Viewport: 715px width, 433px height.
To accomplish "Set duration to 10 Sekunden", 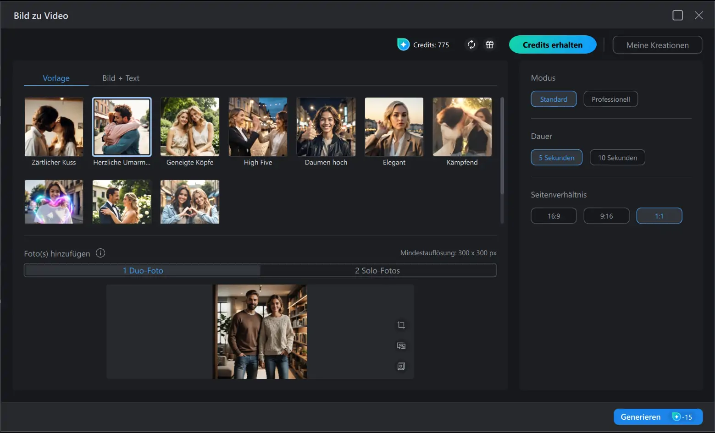I will [x=617, y=158].
